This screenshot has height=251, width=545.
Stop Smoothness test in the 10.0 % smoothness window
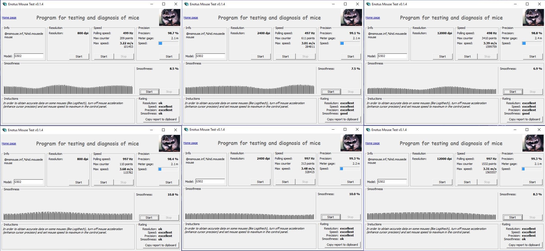(x=350, y=217)
